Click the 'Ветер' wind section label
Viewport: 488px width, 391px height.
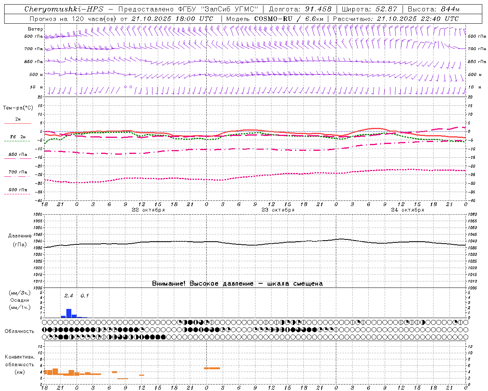point(35,29)
